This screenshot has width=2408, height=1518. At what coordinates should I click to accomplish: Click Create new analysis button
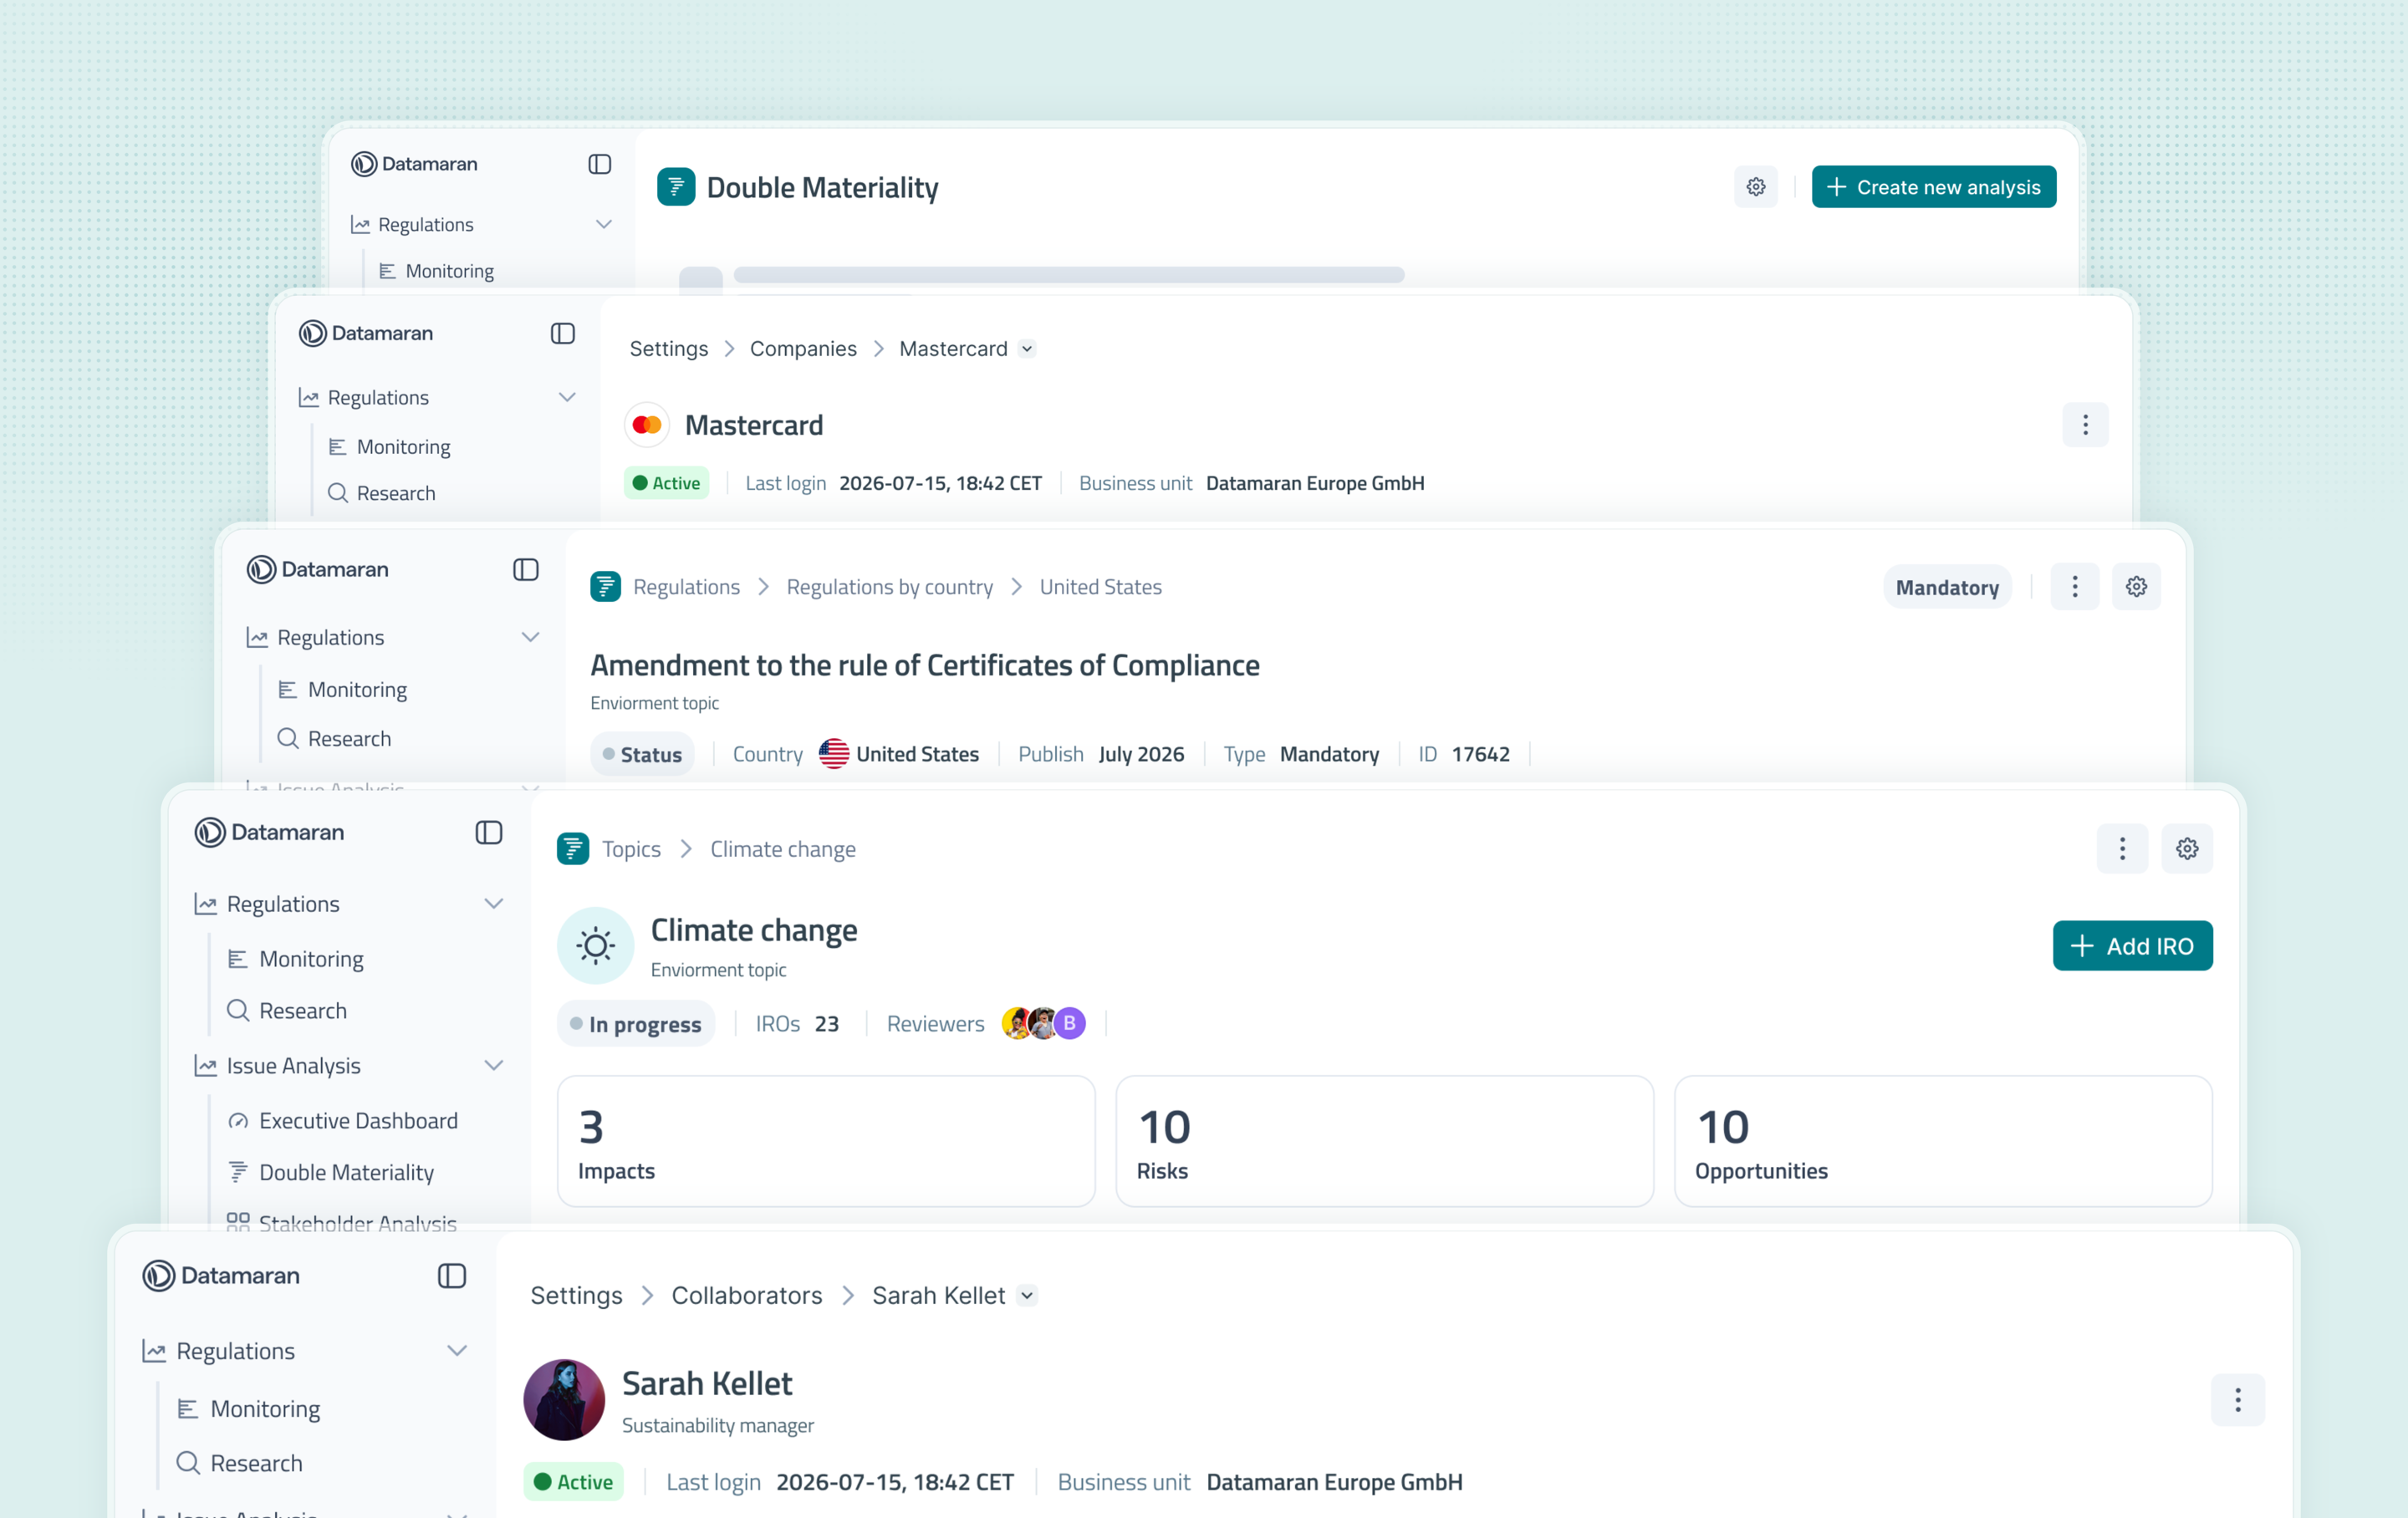[x=1933, y=187]
